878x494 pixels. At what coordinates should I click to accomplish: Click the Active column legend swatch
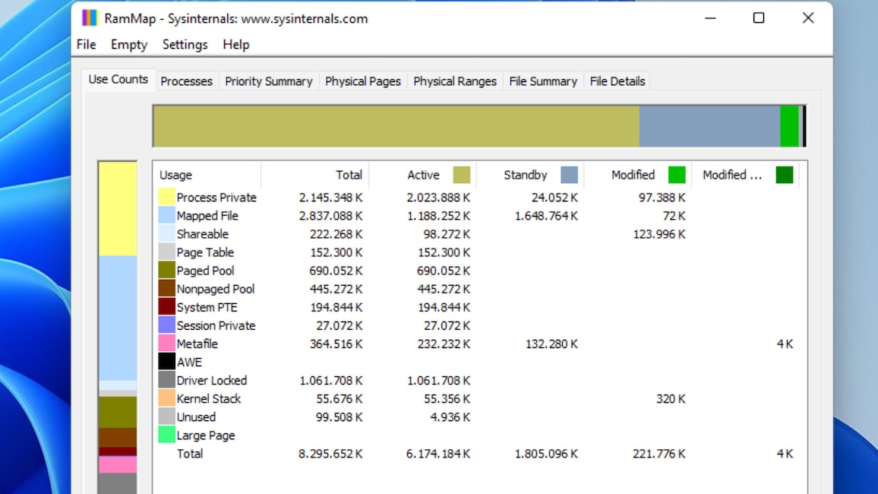pyautogui.click(x=463, y=174)
